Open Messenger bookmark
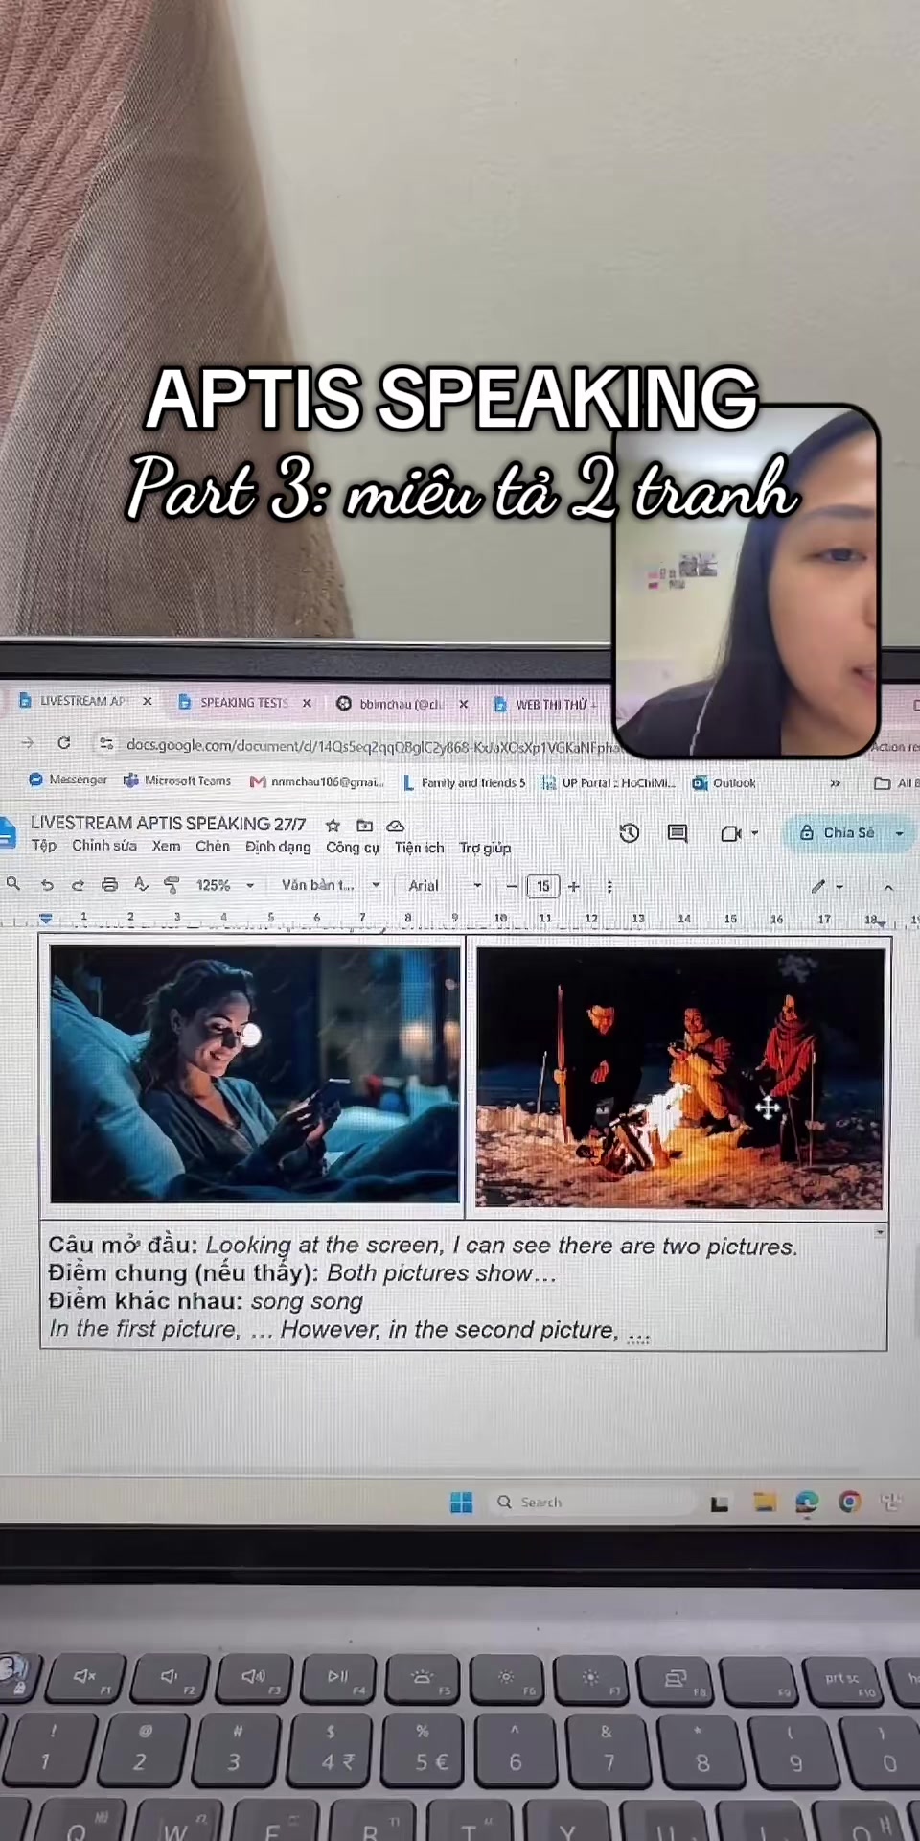The image size is (920, 1841). point(68,780)
